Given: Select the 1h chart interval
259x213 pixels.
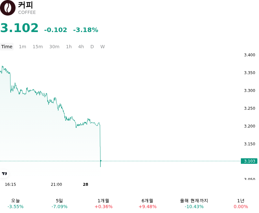Looking at the screenshot, I should [69, 47].
